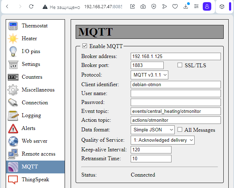Click the Broker address input field
Viewport: 234px width, 188px height.
(x=175, y=56)
